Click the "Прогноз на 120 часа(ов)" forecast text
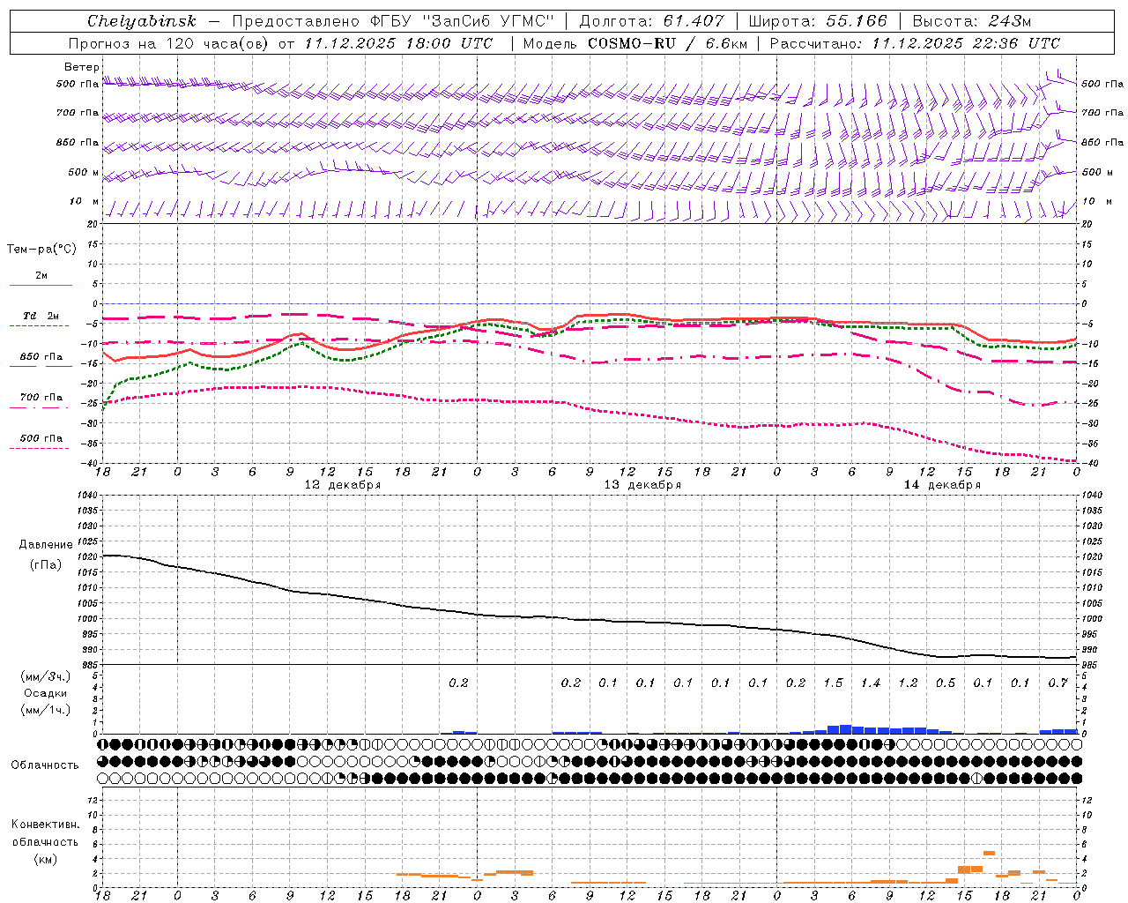This screenshot has width=1128, height=903. tap(168, 43)
